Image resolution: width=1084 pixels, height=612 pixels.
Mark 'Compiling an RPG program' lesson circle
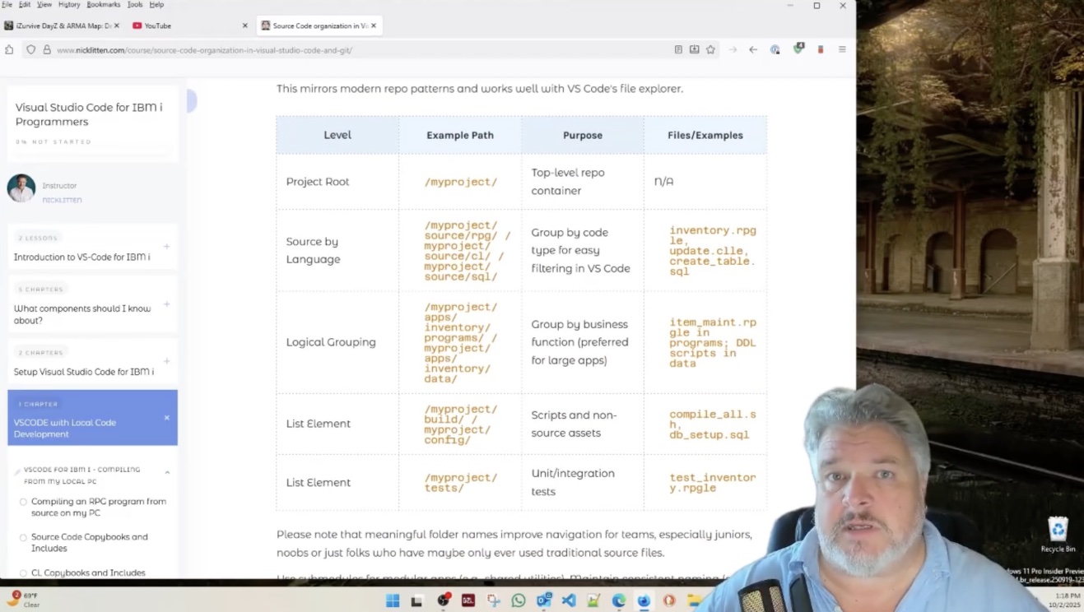(23, 502)
